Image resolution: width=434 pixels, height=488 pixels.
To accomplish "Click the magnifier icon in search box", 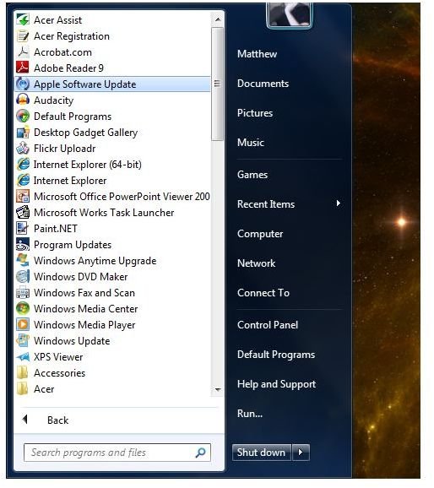I will (200, 453).
